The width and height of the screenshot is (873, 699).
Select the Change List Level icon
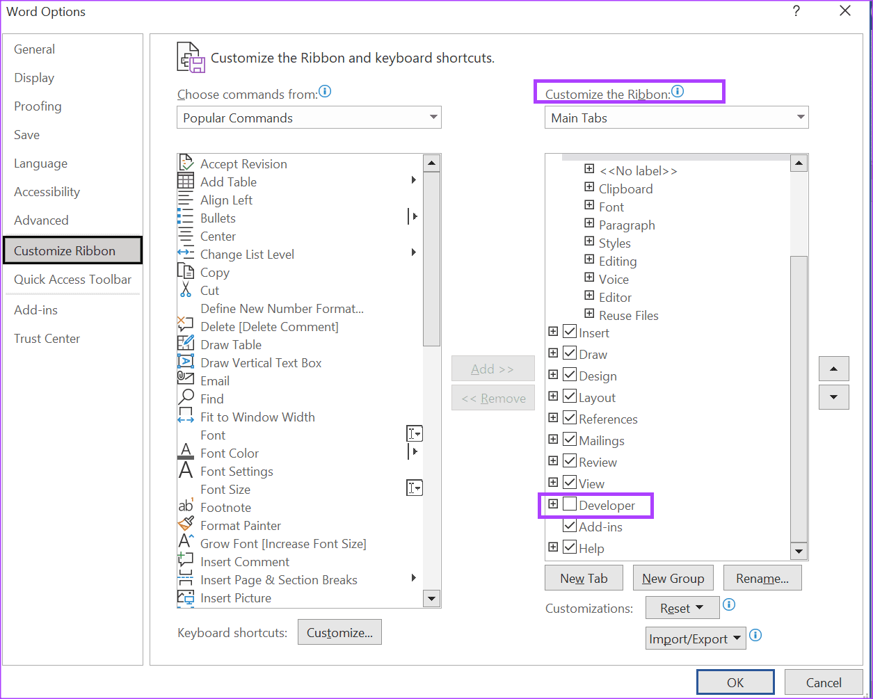pyautogui.click(x=186, y=254)
